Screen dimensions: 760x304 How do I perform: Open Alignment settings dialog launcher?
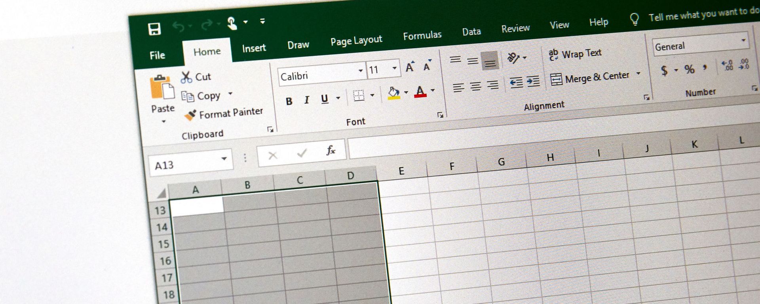[x=646, y=97]
